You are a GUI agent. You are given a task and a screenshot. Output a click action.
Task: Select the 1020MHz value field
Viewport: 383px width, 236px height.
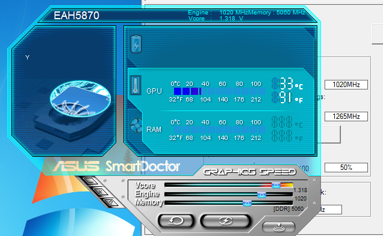pos(346,85)
